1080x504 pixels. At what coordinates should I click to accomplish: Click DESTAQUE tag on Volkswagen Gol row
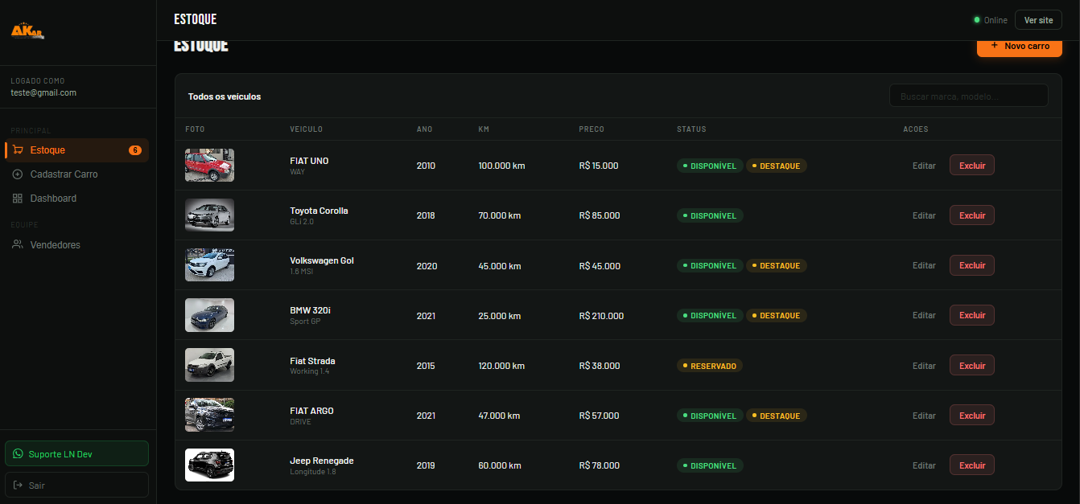777,265
